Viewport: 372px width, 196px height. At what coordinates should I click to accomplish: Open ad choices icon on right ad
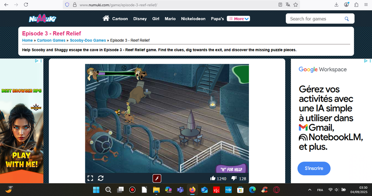(365, 61)
